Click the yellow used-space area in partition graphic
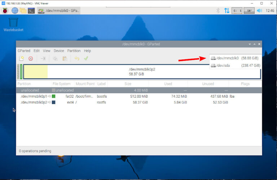Screen dimensions: 277x180 (x=35, y=72)
